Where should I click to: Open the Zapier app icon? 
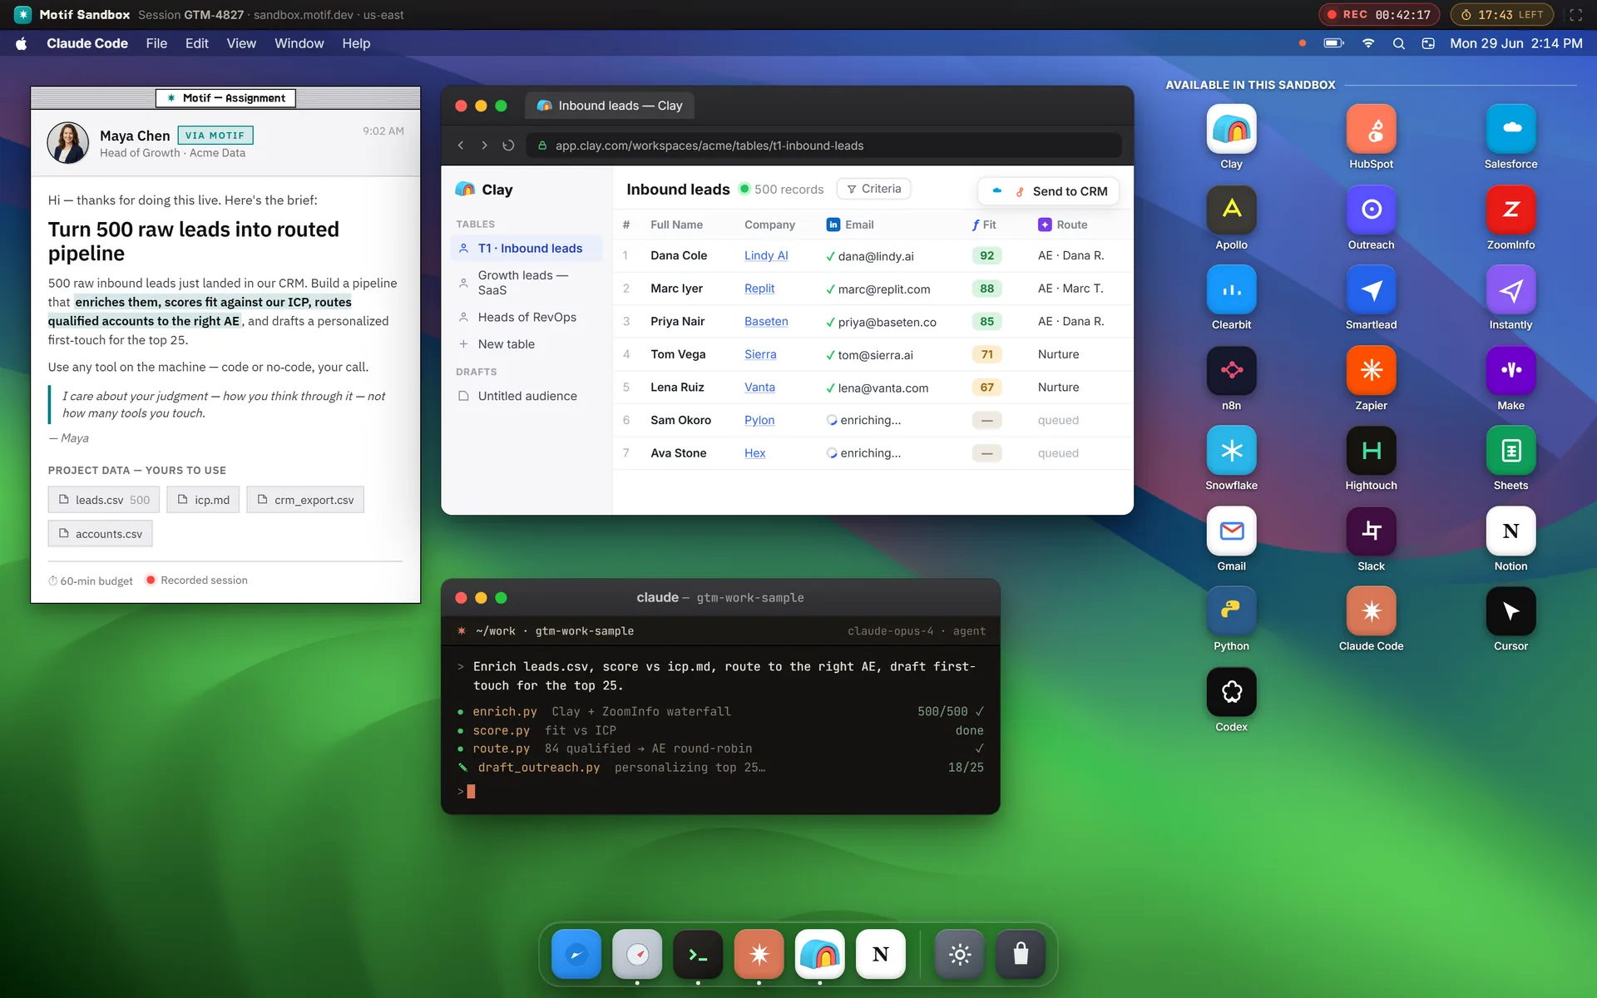1371,370
